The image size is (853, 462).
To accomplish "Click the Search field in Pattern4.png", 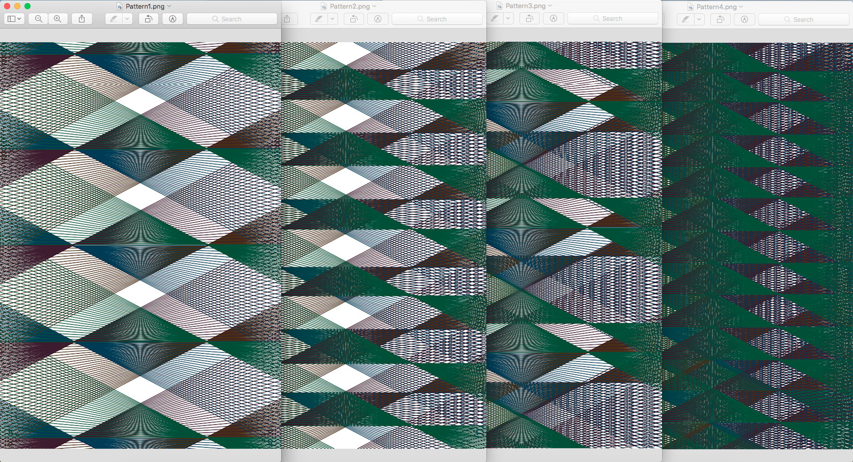I will coord(803,19).
